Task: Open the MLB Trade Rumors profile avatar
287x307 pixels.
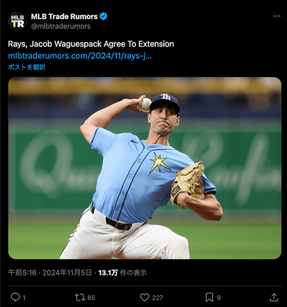Action: point(18,21)
